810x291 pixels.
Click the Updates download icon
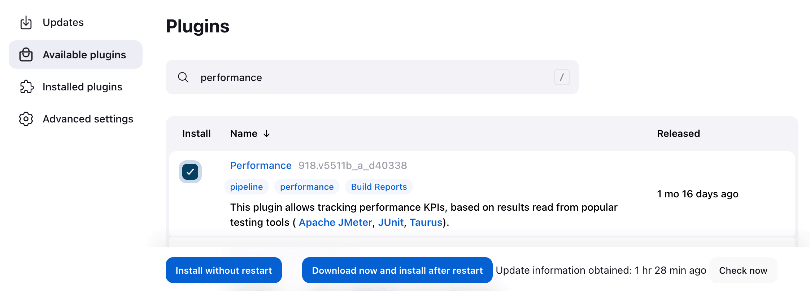tap(26, 22)
